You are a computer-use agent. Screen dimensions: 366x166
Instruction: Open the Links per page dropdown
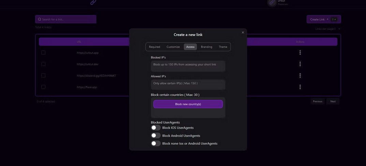click(328, 29)
